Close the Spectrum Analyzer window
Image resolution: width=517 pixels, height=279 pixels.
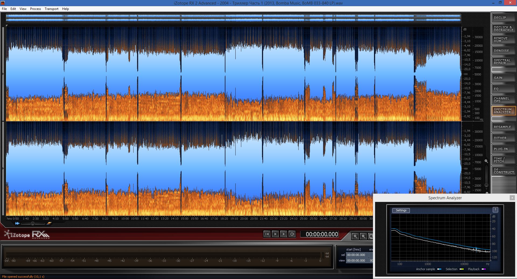point(512,198)
